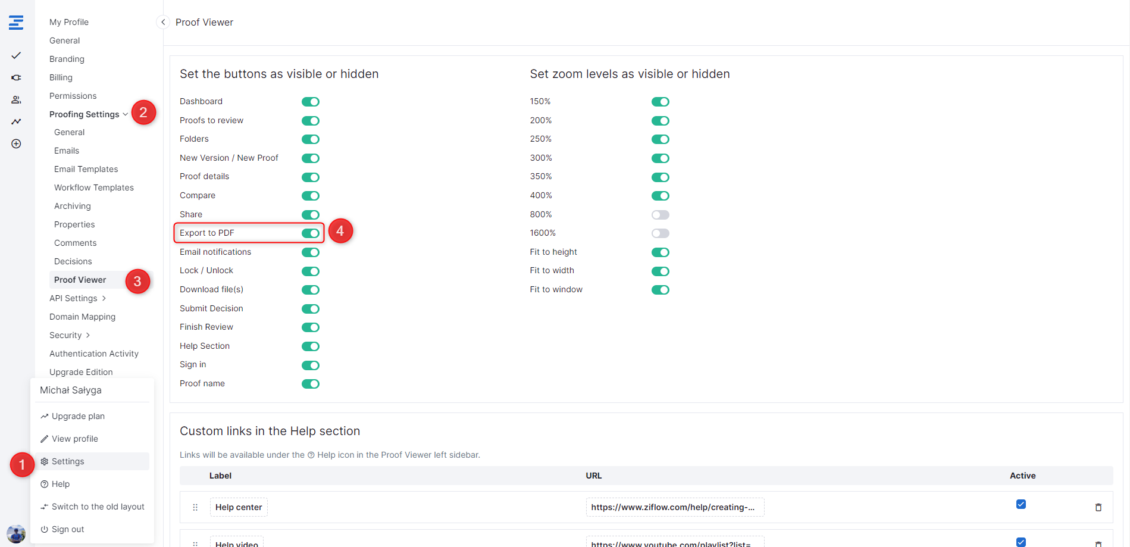The height and width of the screenshot is (547, 1130).
Task: Turn off the Dashboard button toggle
Action: coord(310,102)
